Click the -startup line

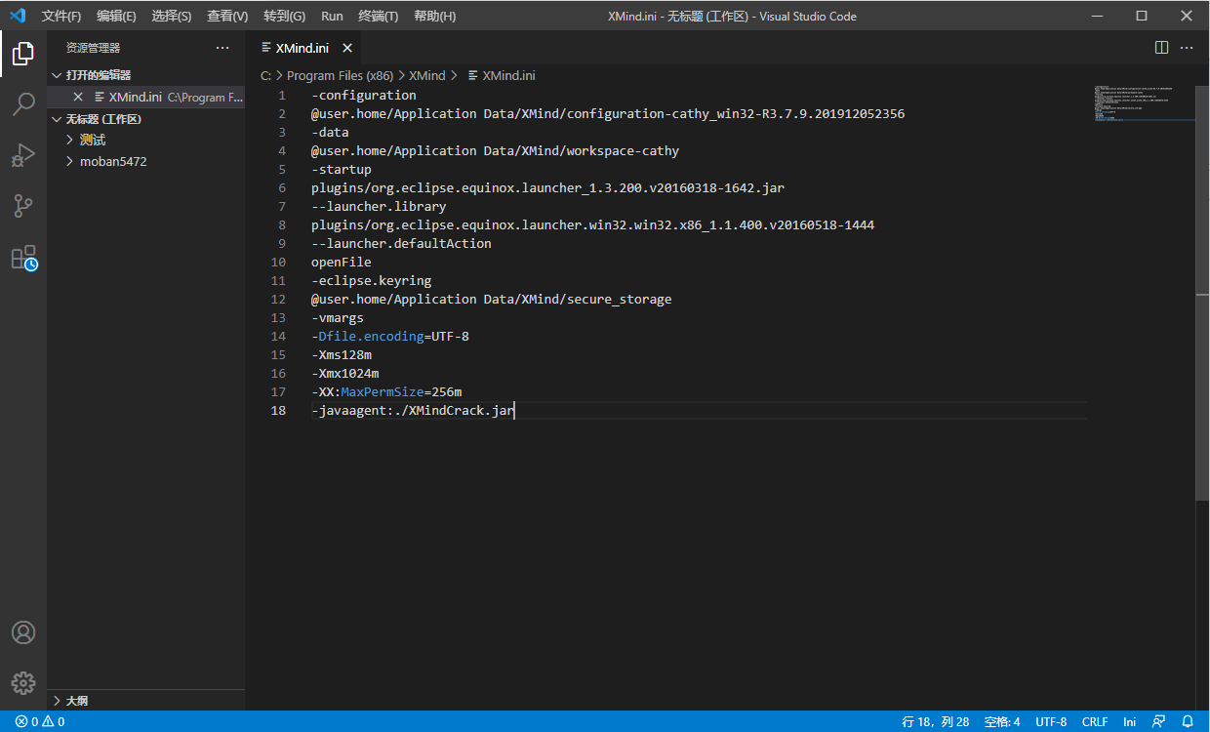342,169
